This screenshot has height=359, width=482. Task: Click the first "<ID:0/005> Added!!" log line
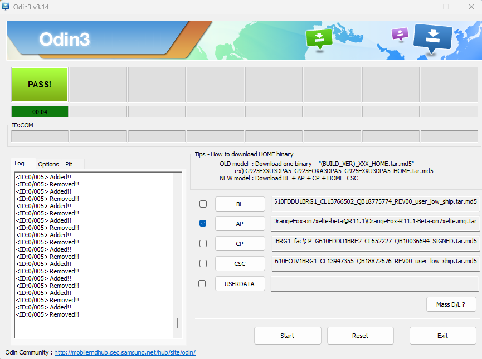[43, 177]
